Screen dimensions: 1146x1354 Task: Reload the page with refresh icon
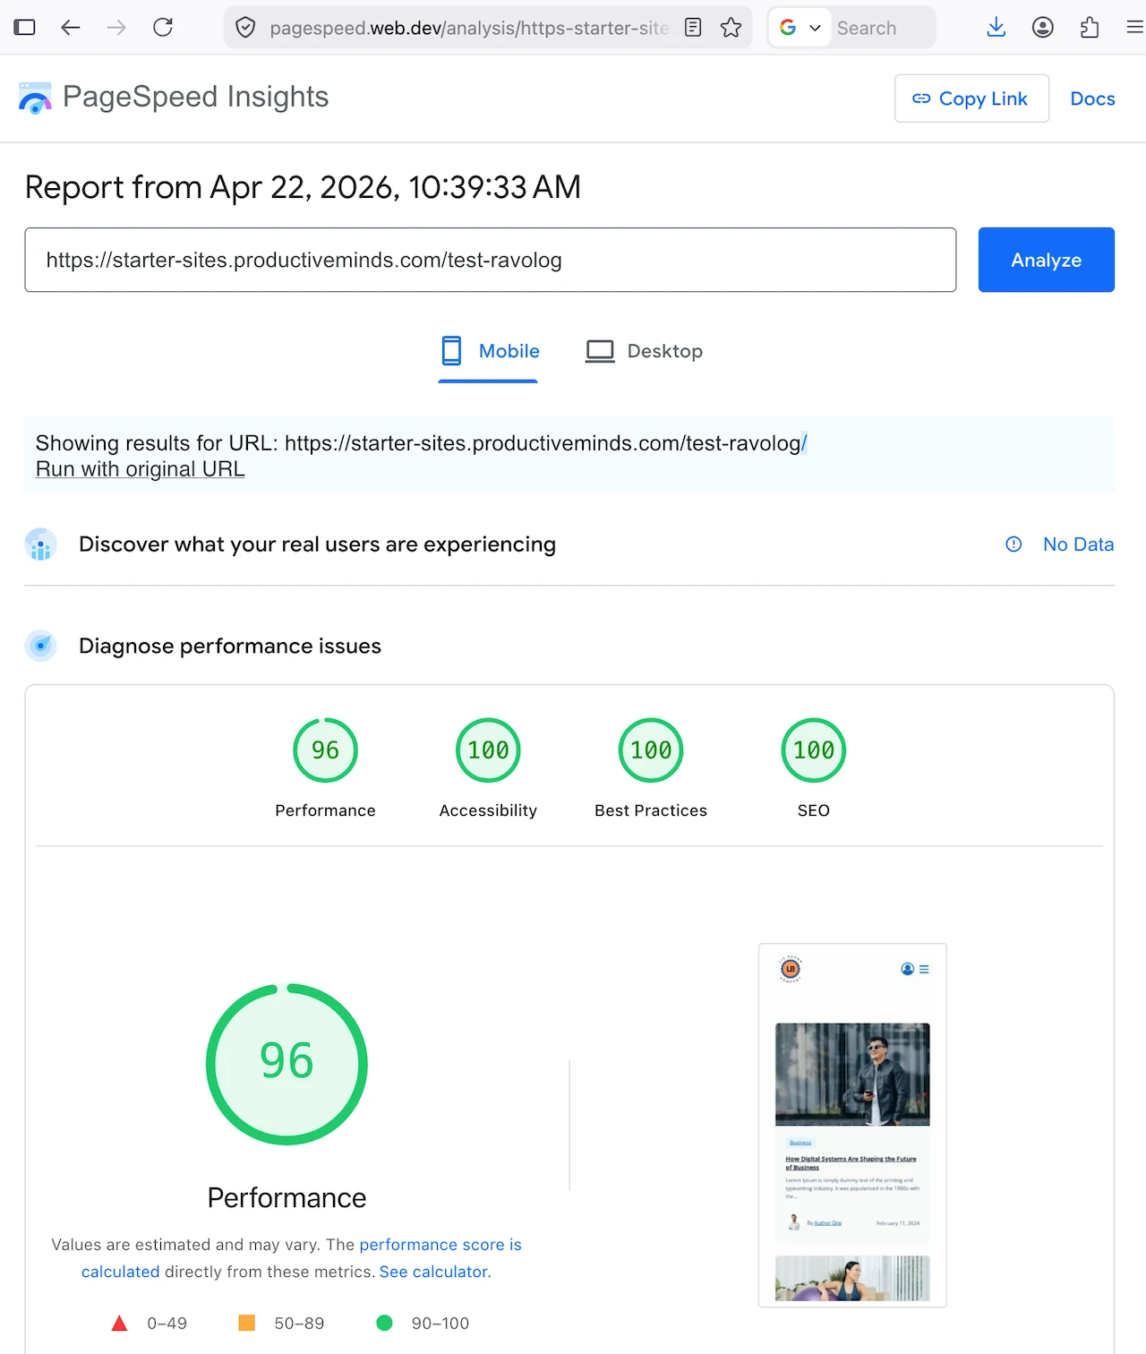pyautogui.click(x=163, y=28)
